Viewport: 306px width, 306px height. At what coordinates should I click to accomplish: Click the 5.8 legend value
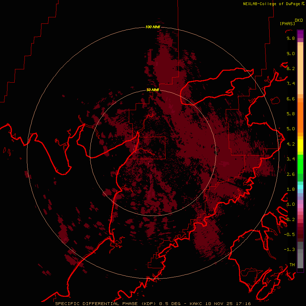pos(291,114)
